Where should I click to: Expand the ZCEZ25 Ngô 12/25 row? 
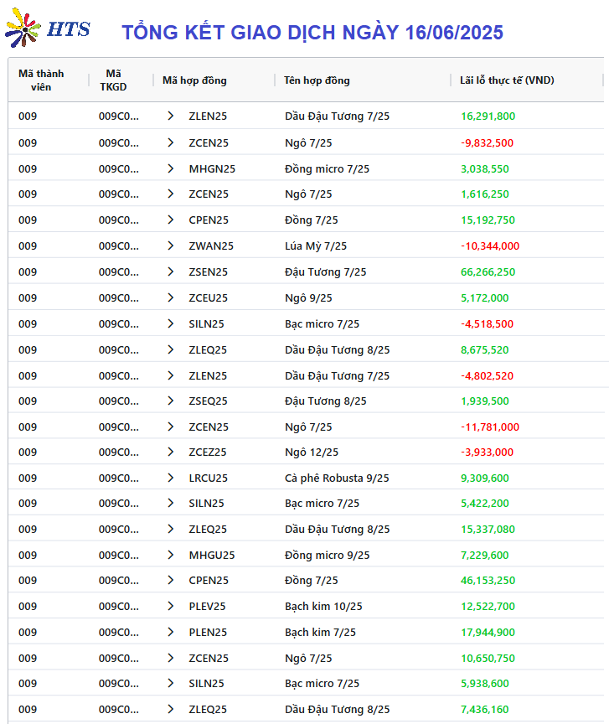(x=170, y=452)
